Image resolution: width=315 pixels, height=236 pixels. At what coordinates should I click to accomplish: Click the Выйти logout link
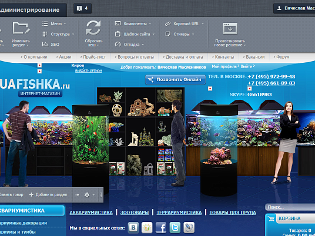[x=246, y=66]
